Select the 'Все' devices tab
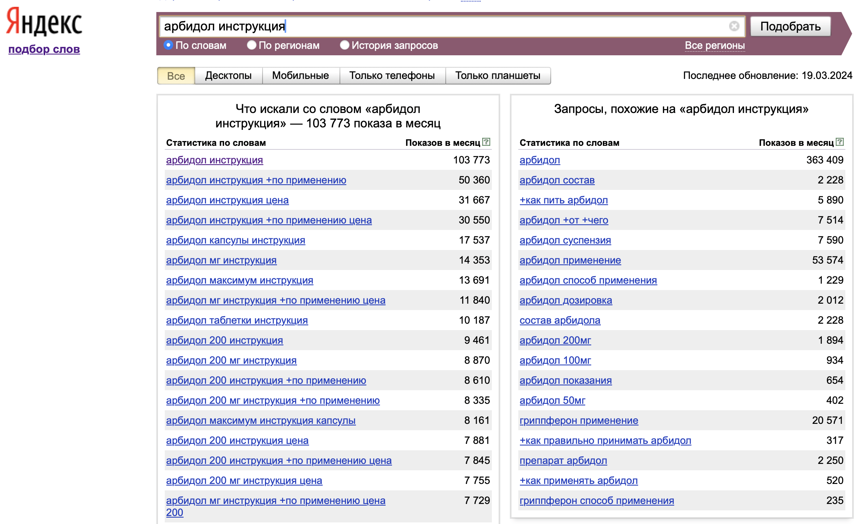 pos(176,76)
